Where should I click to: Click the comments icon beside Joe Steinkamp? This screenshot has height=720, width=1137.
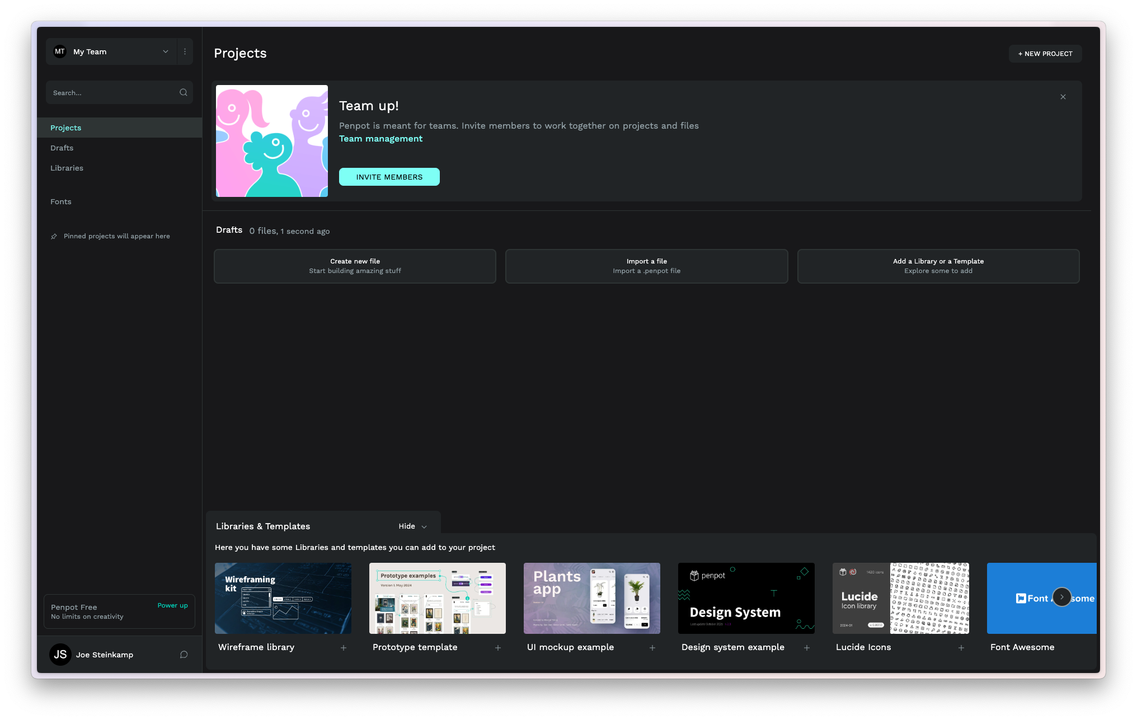[x=184, y=655]
